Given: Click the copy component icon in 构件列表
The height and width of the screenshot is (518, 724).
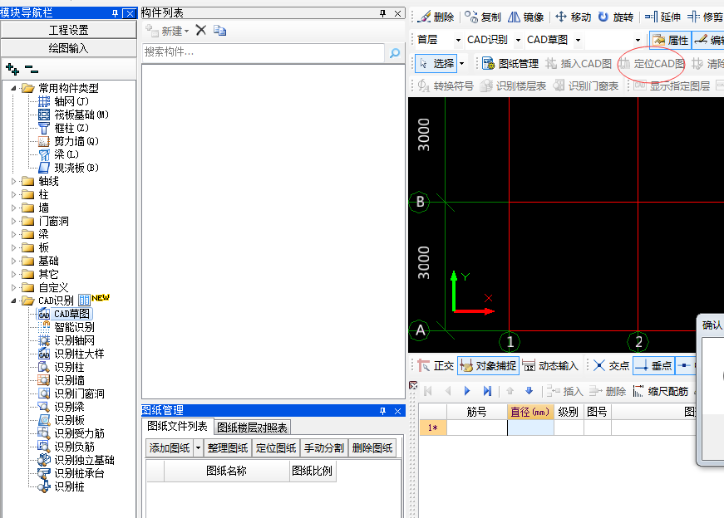Looking at the screenshot, I should tap(219, 31).
